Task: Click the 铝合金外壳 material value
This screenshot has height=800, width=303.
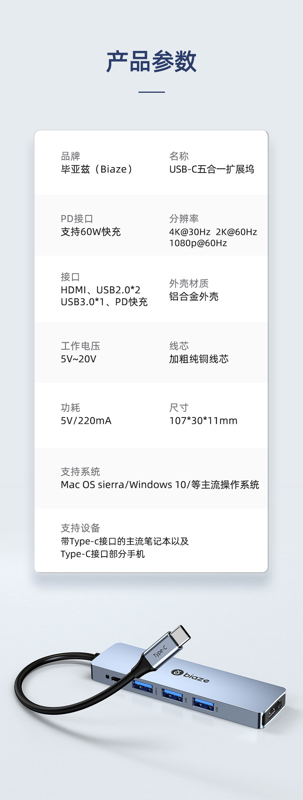Action: pyautogui.click(x=194, y=296)
